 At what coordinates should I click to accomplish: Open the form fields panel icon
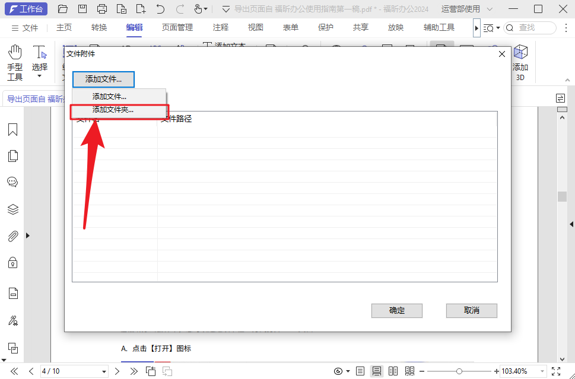pyautogui.click(x=13, y=293)
